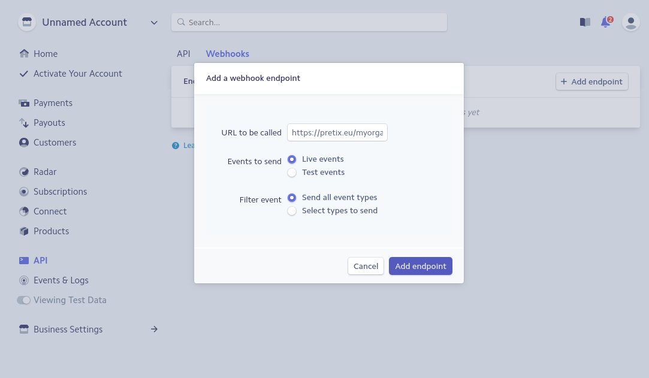Image resolution: width=649 pixels, height=378 pixels.
Task: Click the Products box icon
Action: point(24,231)
